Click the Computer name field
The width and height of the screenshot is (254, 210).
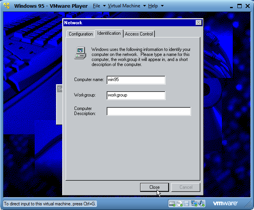pyautogui.click(x=136, y=80)
